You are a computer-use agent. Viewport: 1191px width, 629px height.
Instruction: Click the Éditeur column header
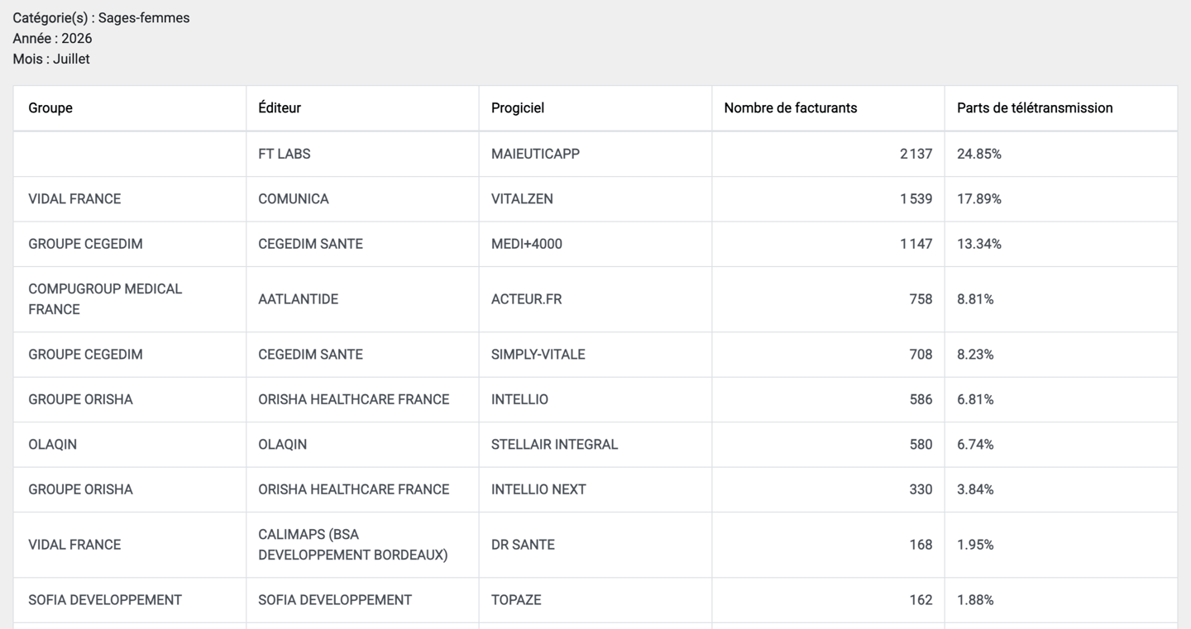coord(362,108)
